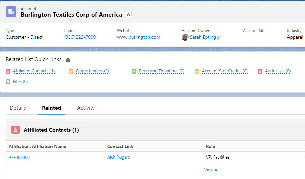Switch to the Details tab

[x=18, y=108]
